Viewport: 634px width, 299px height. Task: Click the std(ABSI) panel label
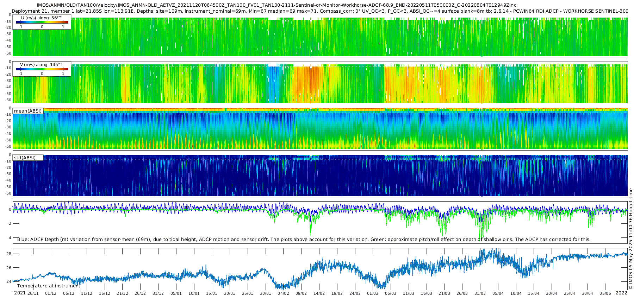click(x=25, y=158)
